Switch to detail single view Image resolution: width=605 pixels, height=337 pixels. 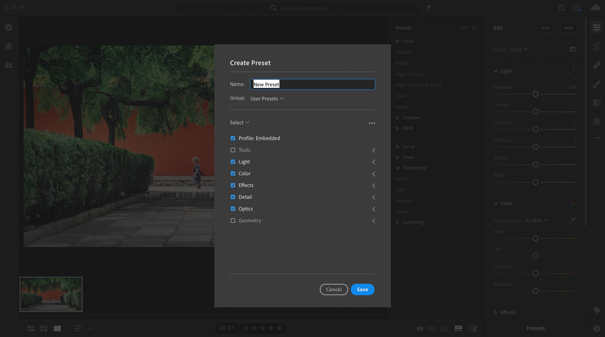tap(58, 329)
